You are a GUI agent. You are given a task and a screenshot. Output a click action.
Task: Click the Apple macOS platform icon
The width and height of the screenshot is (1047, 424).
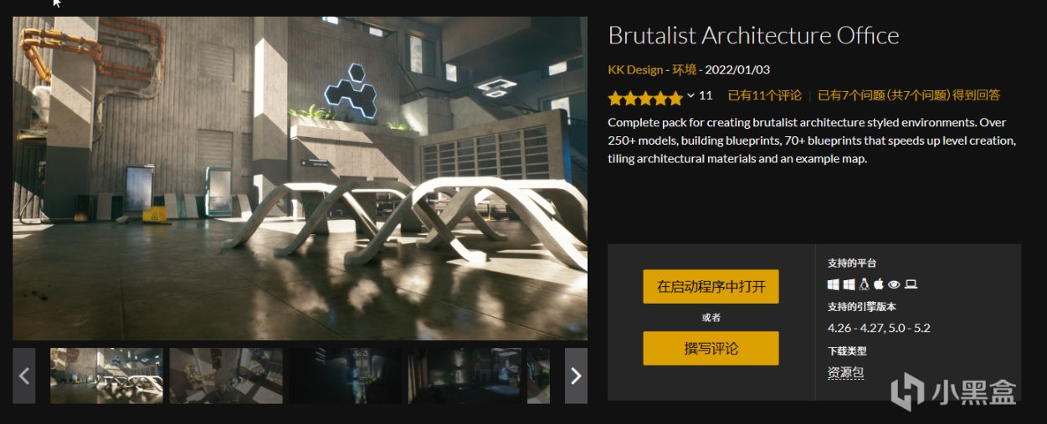click(879, 284)
